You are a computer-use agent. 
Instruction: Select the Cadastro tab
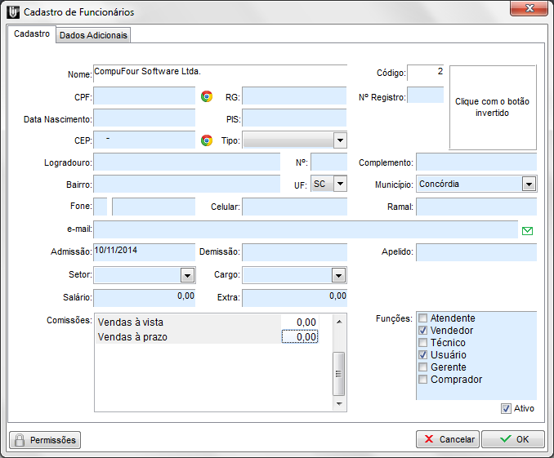click(x=32, y=34)
